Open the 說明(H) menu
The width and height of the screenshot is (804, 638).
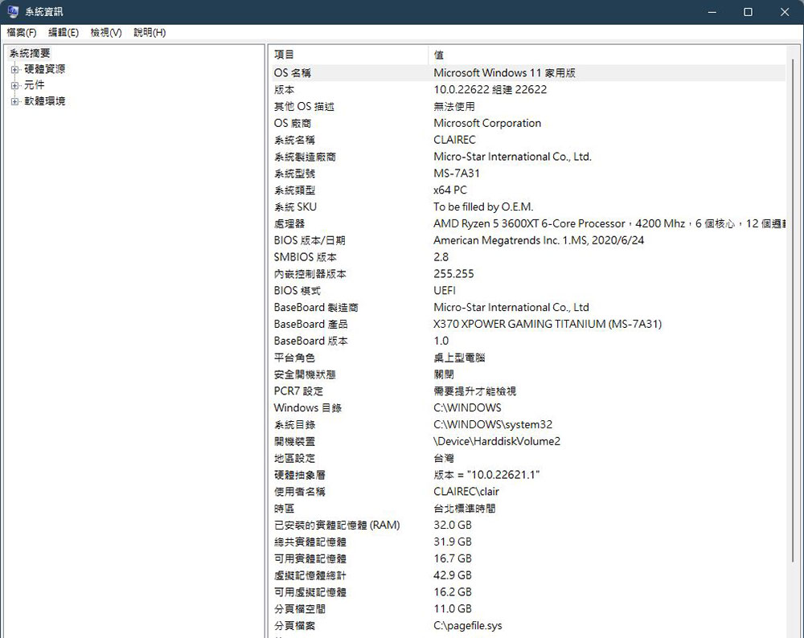pyautogui.click(x=150, y=32)
